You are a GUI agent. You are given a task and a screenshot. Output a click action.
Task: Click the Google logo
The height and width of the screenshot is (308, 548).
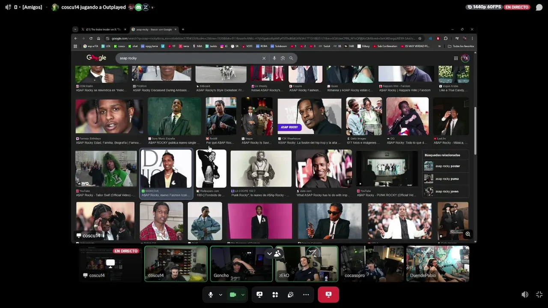[x=96, y=58]
